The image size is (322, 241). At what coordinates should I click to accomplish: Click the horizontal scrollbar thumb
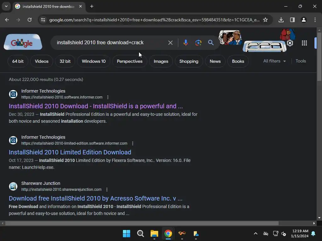pyautogui.click(x=142, y=223)
